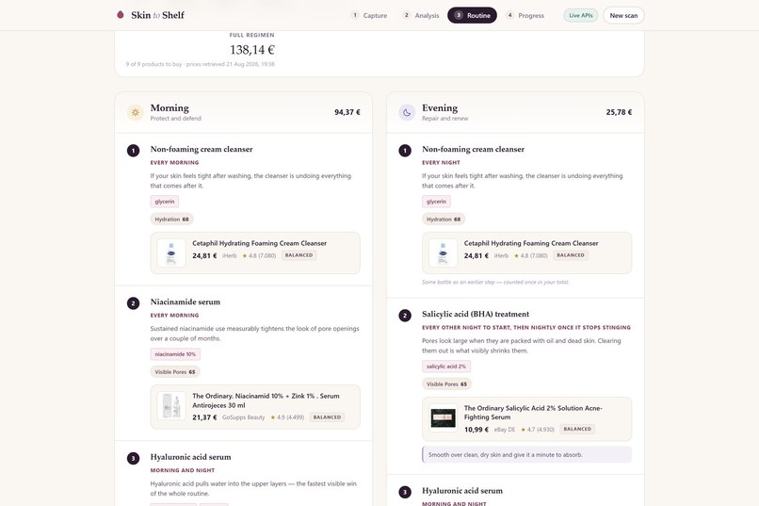
Task: Go to the Progress step tab
Action: click(x=525, y=15)
